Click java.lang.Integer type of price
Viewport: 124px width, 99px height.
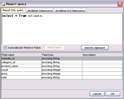pos(62,74)
